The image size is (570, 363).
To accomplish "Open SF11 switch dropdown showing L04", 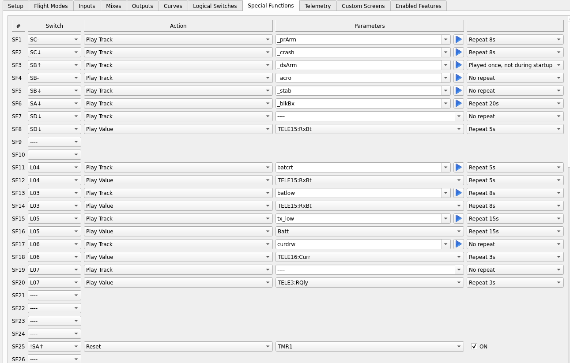I will [x=54, y=168].
